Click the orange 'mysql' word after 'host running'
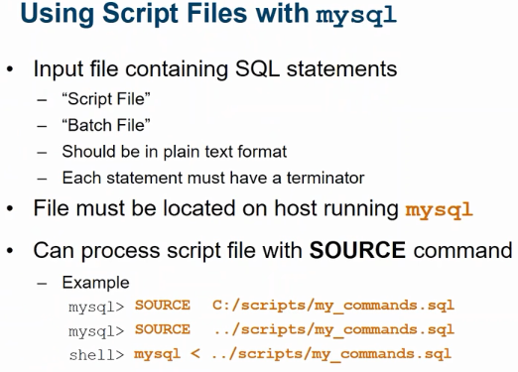Screen dimensions: 518x372 [440, 209]
